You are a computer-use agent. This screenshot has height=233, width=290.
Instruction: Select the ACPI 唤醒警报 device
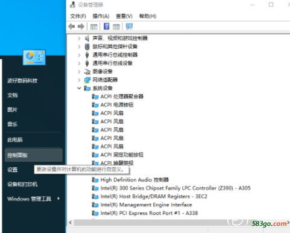tap(117, 163)
